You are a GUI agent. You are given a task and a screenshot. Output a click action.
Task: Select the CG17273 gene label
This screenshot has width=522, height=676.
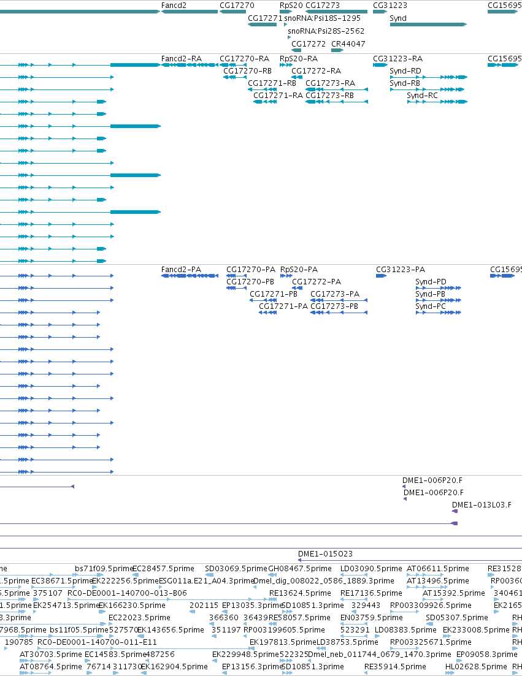click(323, 6)
